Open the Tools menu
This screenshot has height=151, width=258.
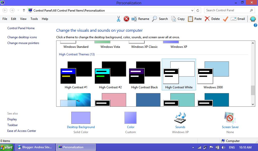click(x=34, y=19)
